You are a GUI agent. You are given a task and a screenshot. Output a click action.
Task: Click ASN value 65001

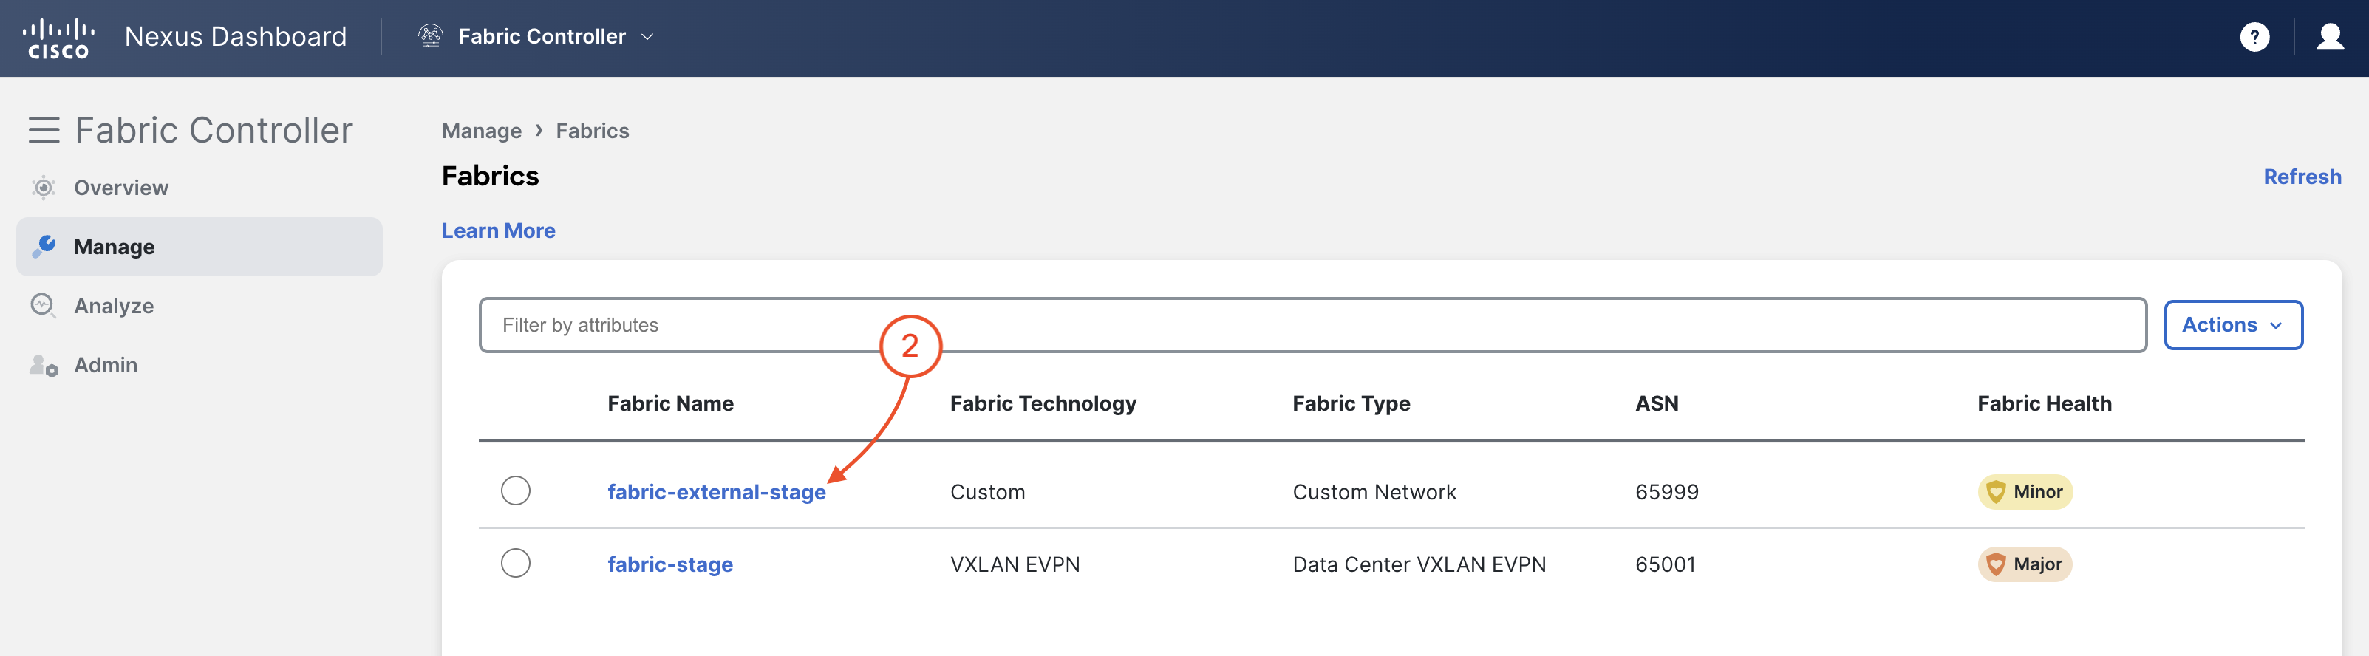click(x=1665, y=564)
